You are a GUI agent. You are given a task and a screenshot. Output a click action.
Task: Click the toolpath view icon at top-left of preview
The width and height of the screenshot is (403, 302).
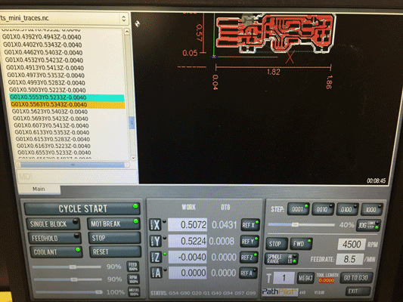138,23
